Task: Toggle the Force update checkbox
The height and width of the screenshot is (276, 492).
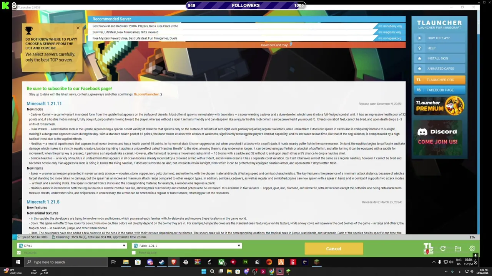Action: (x=134, y=253)
